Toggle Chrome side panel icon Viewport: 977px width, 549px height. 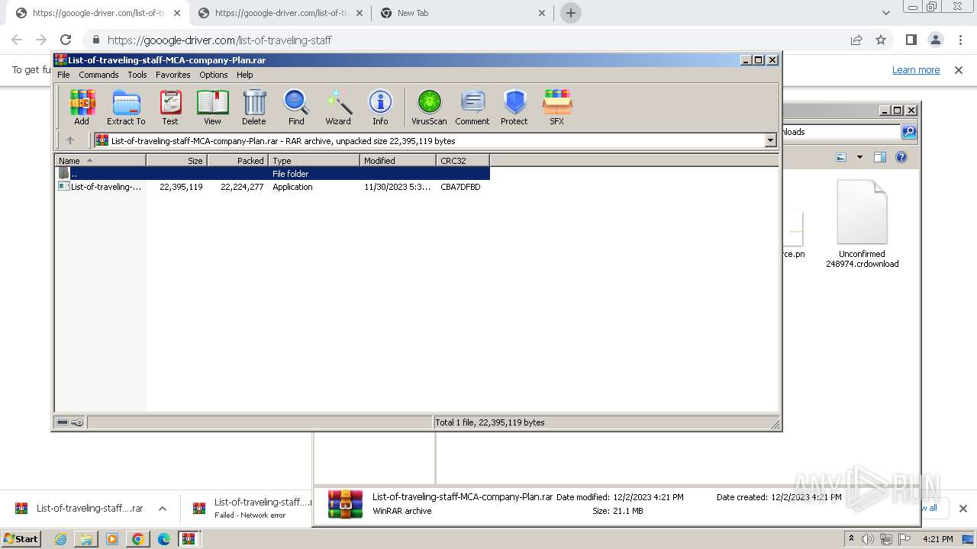pyautogui.click(x=911, y=40)
